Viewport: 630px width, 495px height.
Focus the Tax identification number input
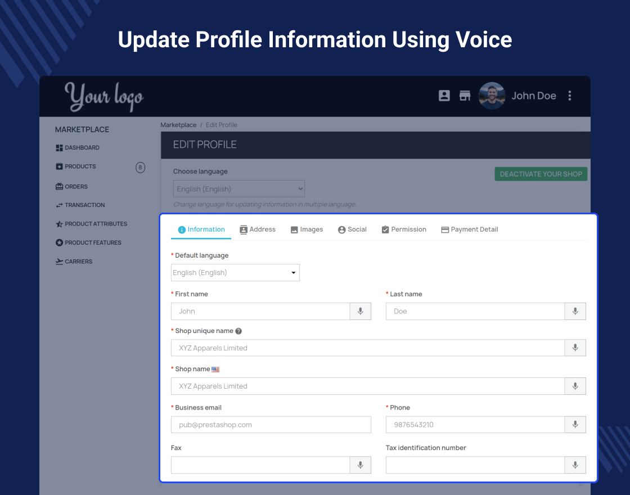point(475,465)
